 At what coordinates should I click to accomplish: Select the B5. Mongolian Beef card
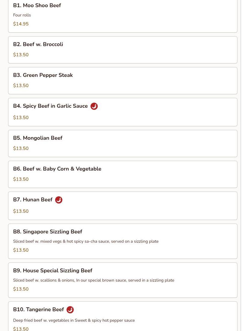click(123, 144)
